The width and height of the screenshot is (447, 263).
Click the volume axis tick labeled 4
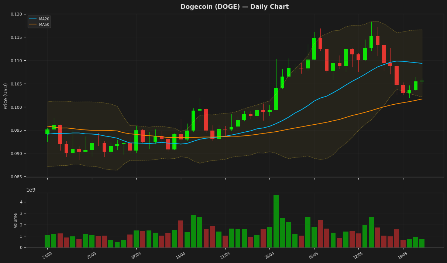[21, 202]
